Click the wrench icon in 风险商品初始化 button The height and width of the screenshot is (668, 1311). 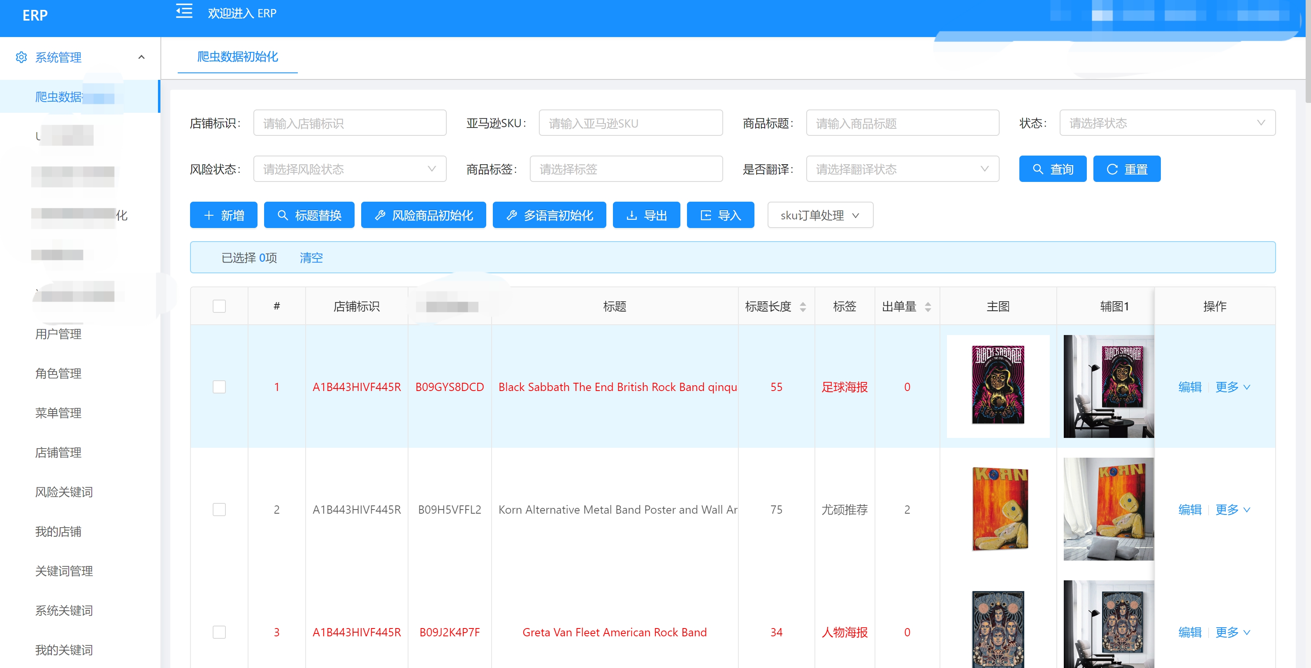pos(380,215)
